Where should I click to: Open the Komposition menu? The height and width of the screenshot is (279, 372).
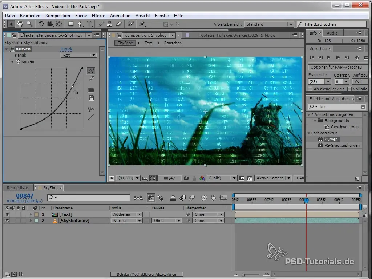coord(58,15)
